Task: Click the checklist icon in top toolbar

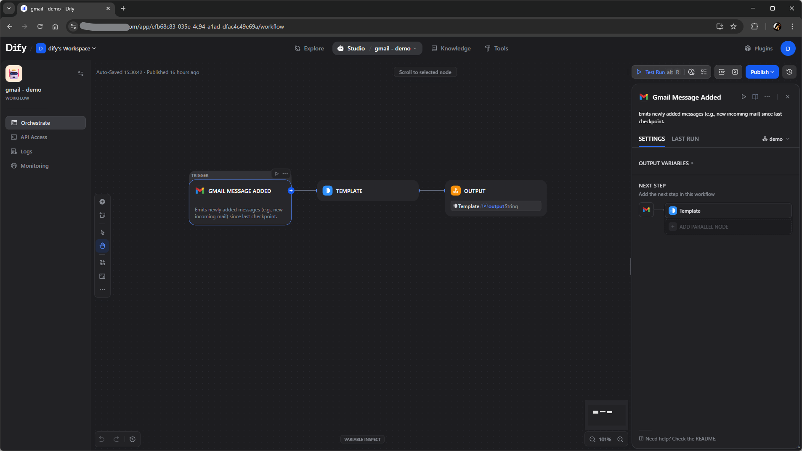Action: (704, 72)
